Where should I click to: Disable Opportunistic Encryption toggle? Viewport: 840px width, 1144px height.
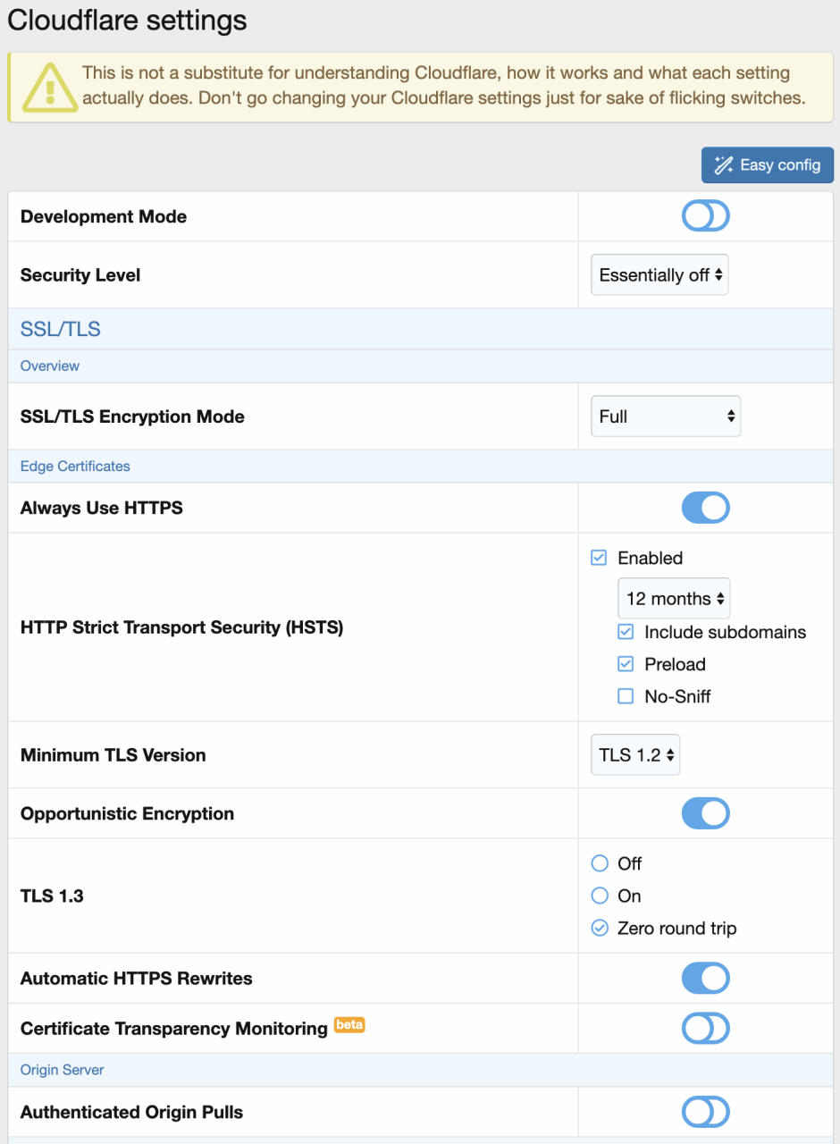click(705, 813)
